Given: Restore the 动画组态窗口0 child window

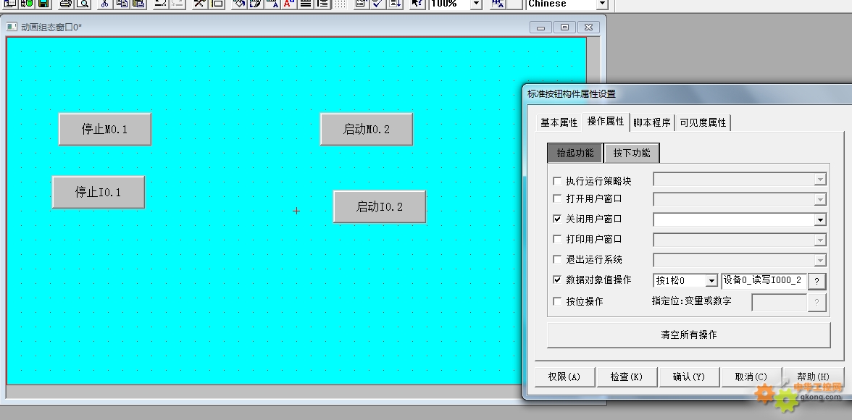Looking at the screenshot, I should [564, 28].
